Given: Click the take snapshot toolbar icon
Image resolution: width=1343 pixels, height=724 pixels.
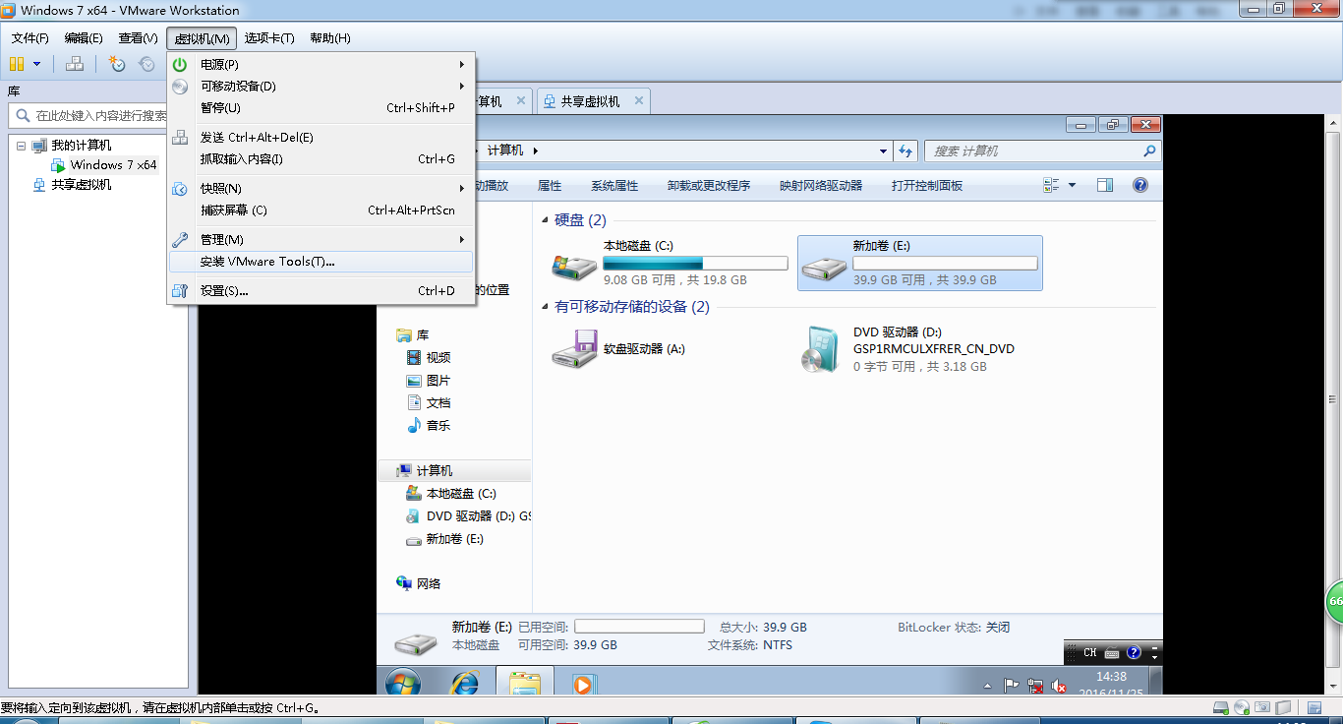Looking at the screenshot, I should pos(117,64).
